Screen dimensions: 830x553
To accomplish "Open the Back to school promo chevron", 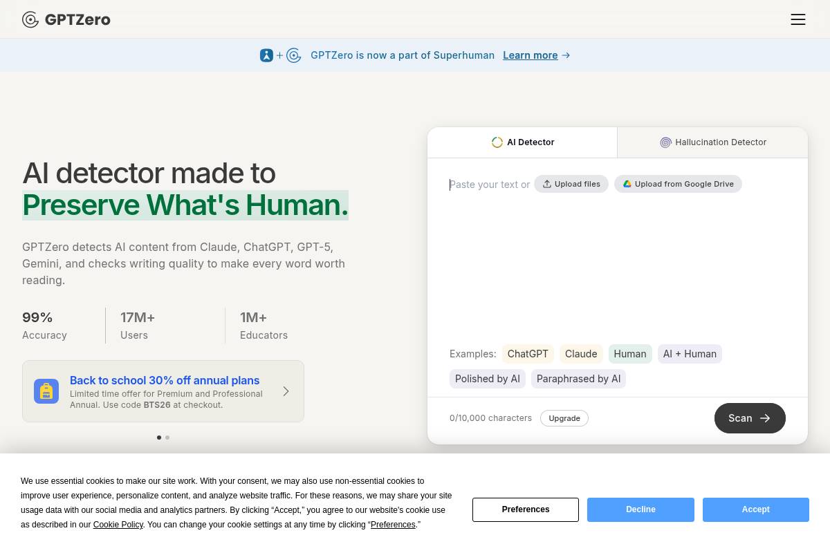I will coord(286,391).
